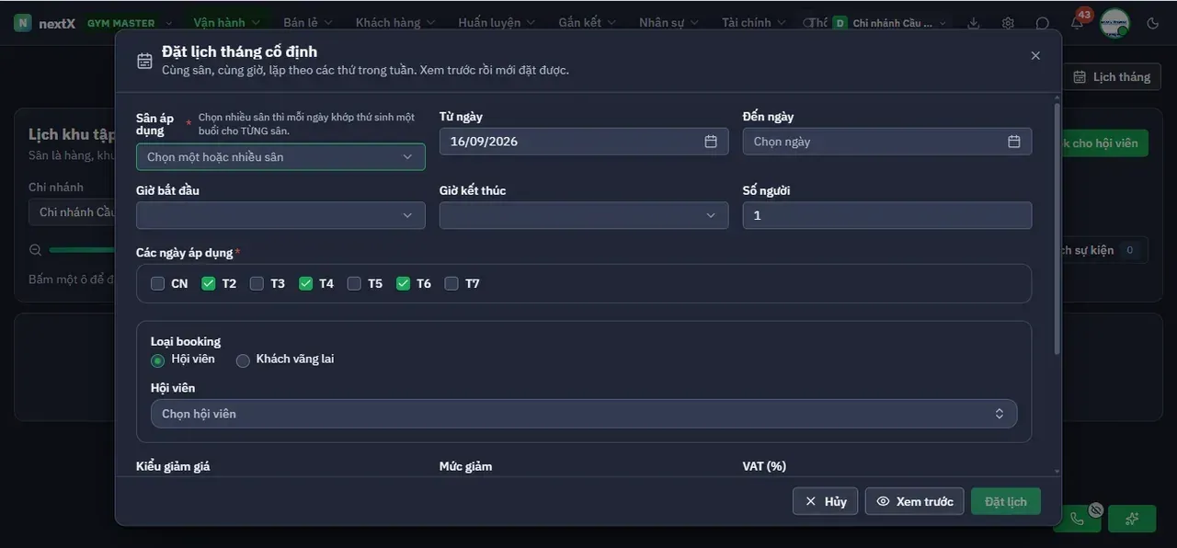Screen dimensions: 1177x548
Task: Open the notifications bell with 43 badge
Action: [x=1078, y=22]
